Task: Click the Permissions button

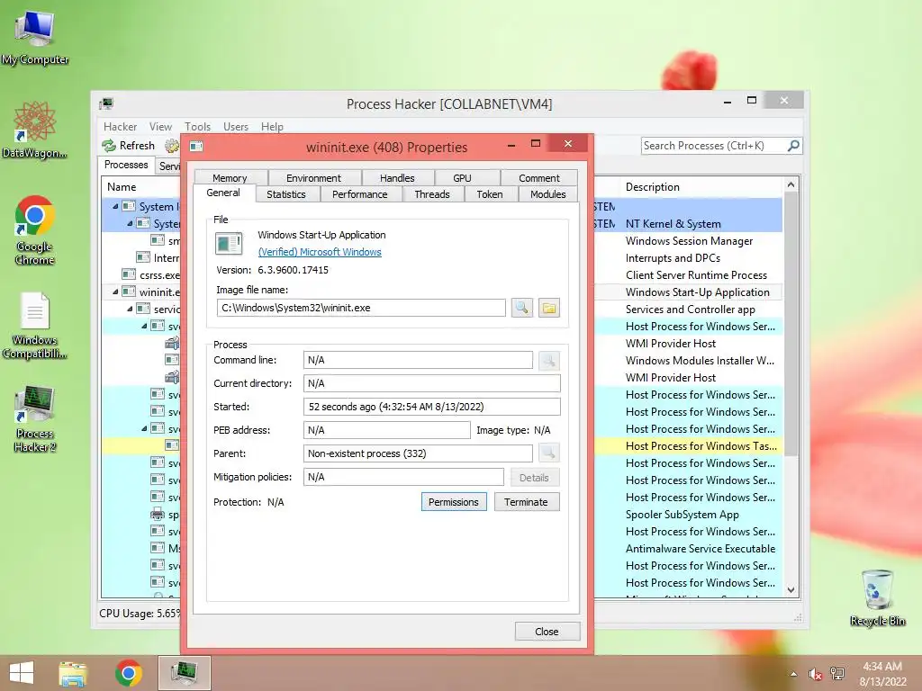Action: 454,502
